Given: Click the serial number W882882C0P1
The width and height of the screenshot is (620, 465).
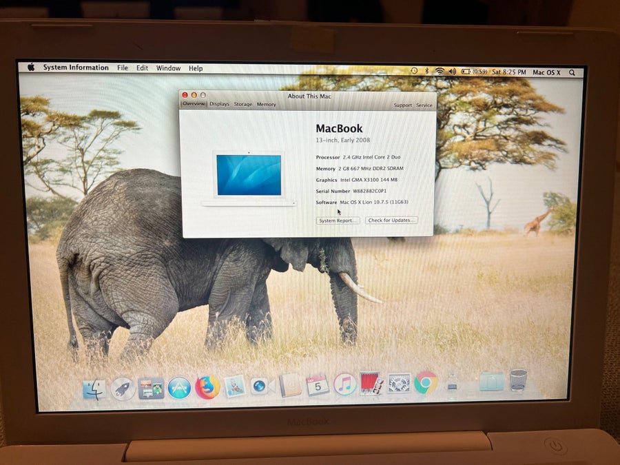Looking at the screenshot, I should pyautogui.click(x=369, y=191).
